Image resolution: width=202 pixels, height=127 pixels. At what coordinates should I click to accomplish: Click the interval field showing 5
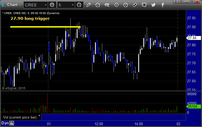pos(64,5)
